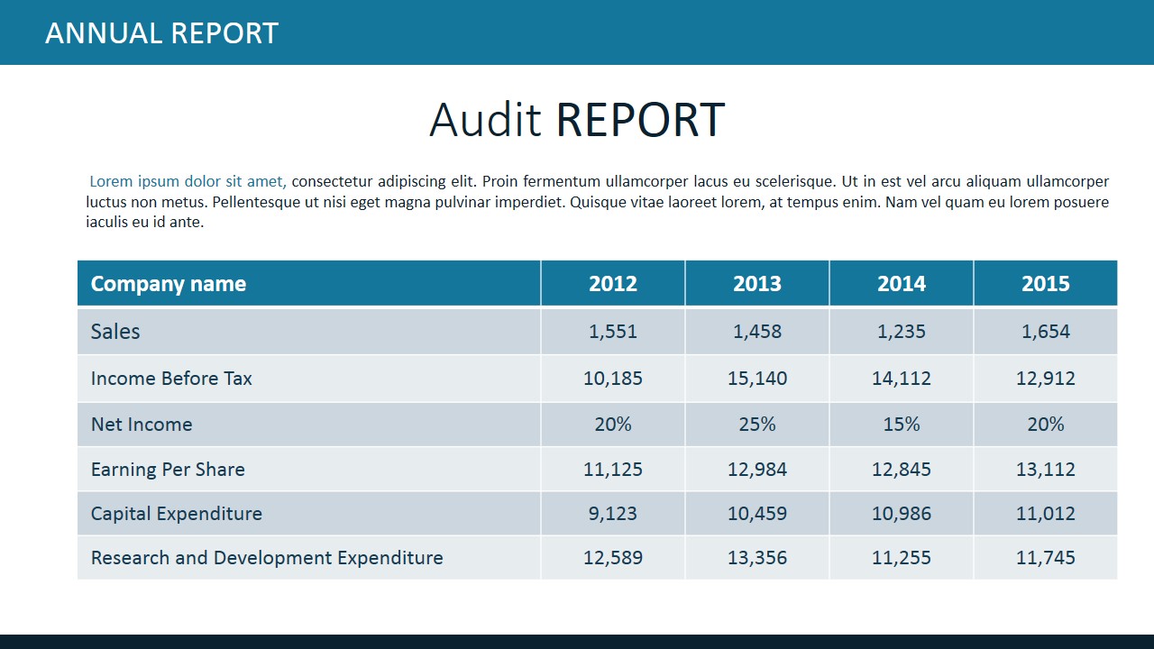Click R&D Expenditure value 11,255
The height and width of the screenshot is (649, 1154).
point(902,558)
